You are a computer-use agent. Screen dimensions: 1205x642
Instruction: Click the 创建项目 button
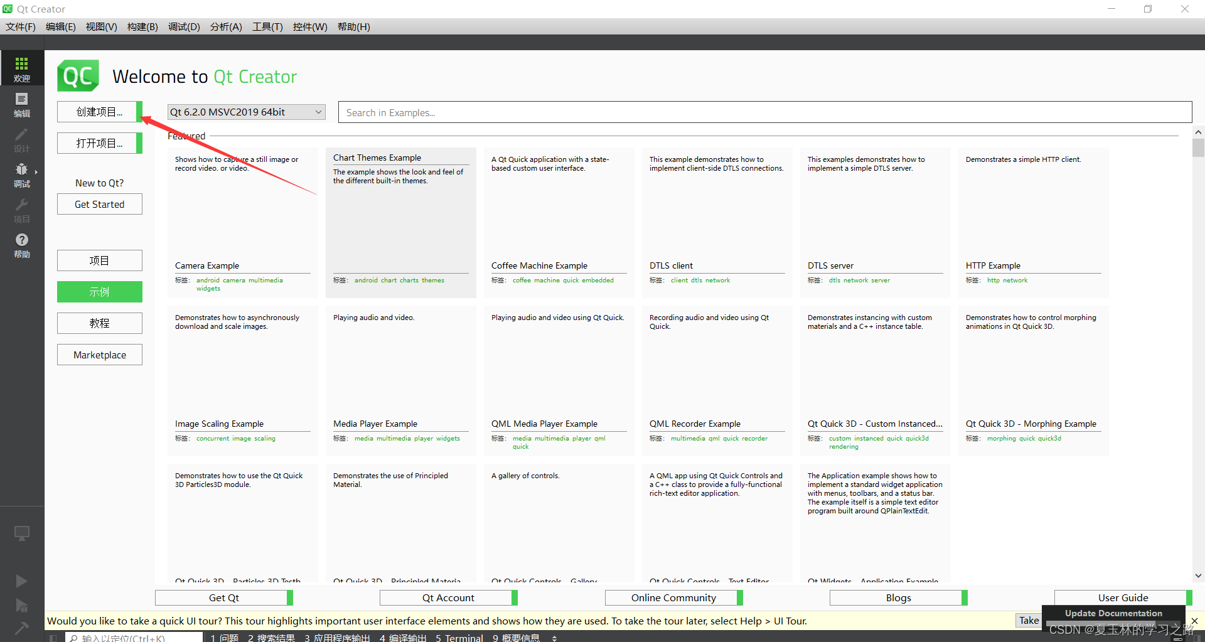[x=100, y=112]
